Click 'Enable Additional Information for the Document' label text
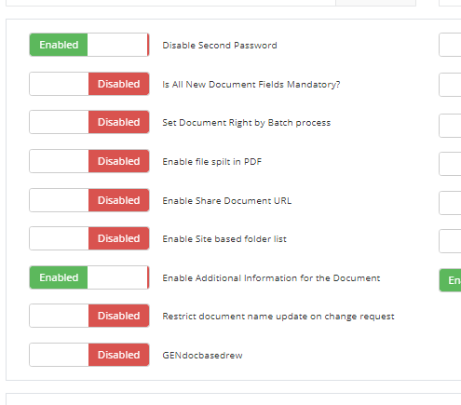The width and height of the screenshot is (461, 405). [x=271, y=278]
